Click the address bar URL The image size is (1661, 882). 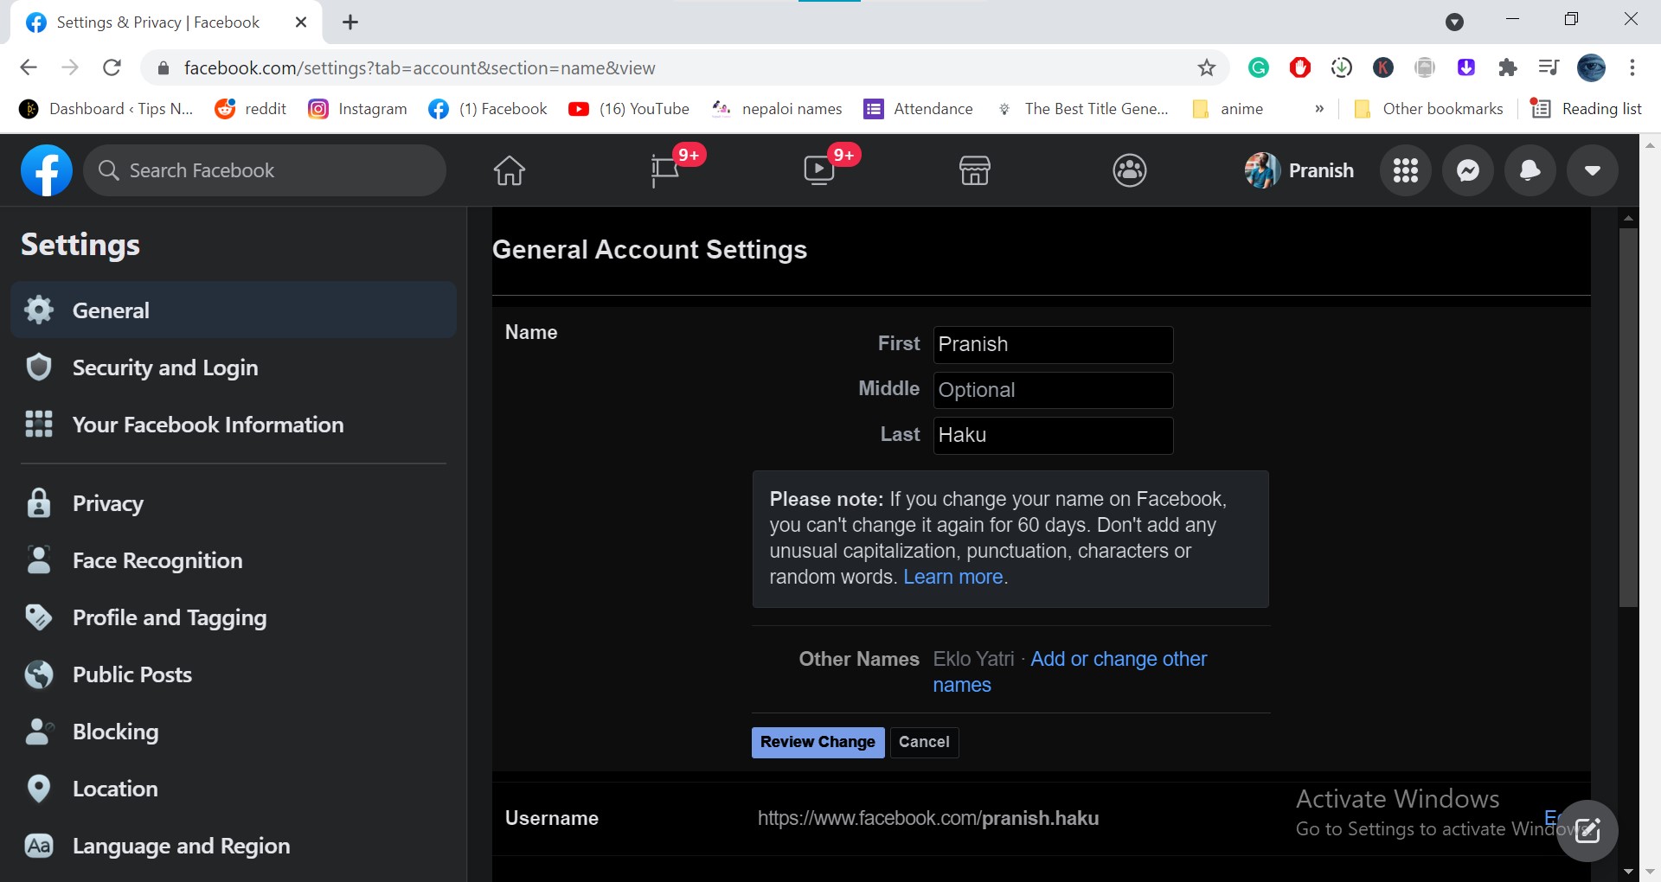click(420, 67)
